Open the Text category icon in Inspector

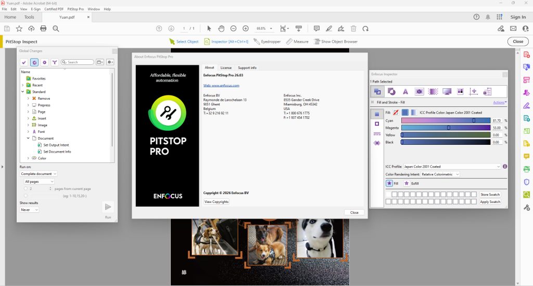(405, 91)
